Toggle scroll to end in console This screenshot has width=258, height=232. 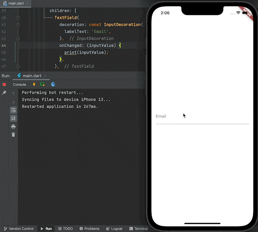13,118
